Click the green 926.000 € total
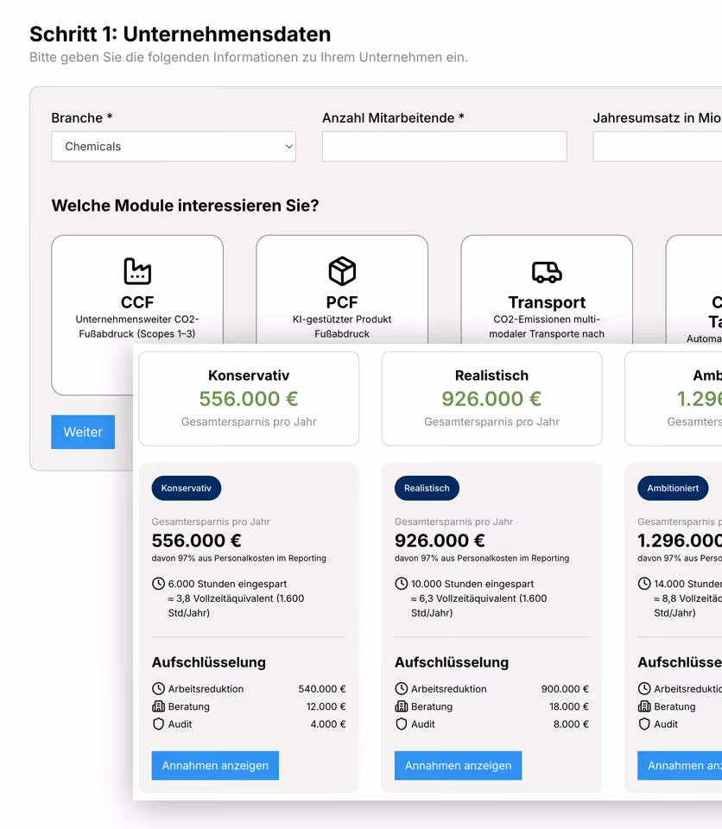Image resolution: width=722 pixels, height=829 pixels. pos(491,399)
